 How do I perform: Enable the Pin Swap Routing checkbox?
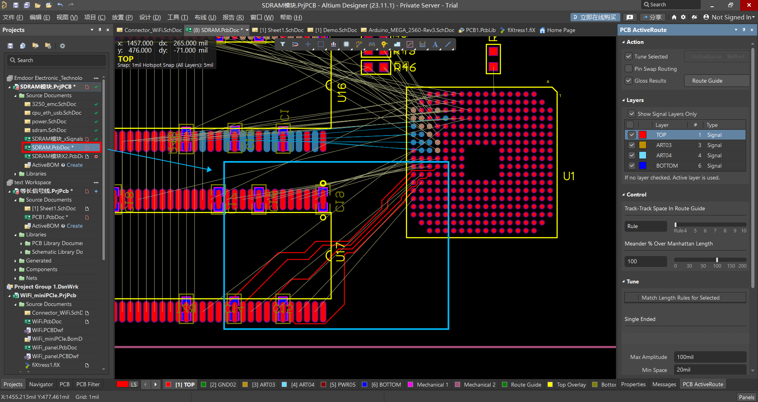[x=628, y=69]
